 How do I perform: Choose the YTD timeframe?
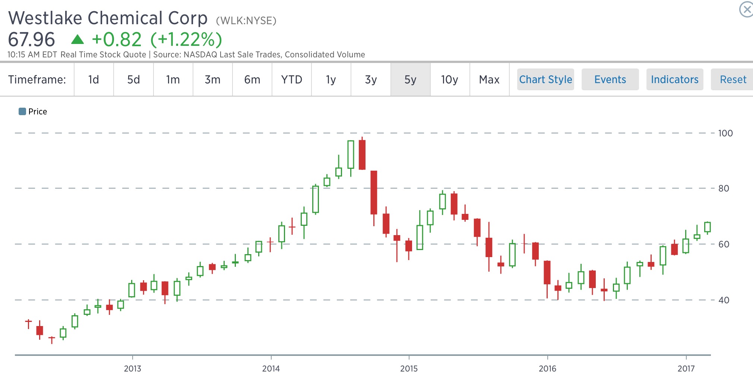(292, 79)
